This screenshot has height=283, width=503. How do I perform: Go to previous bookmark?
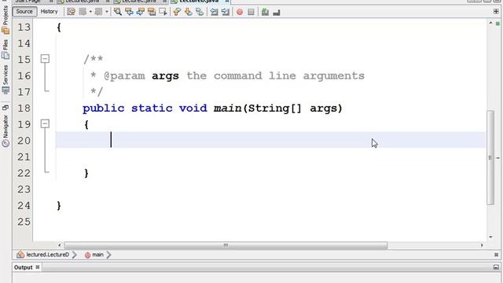point(177,12)
